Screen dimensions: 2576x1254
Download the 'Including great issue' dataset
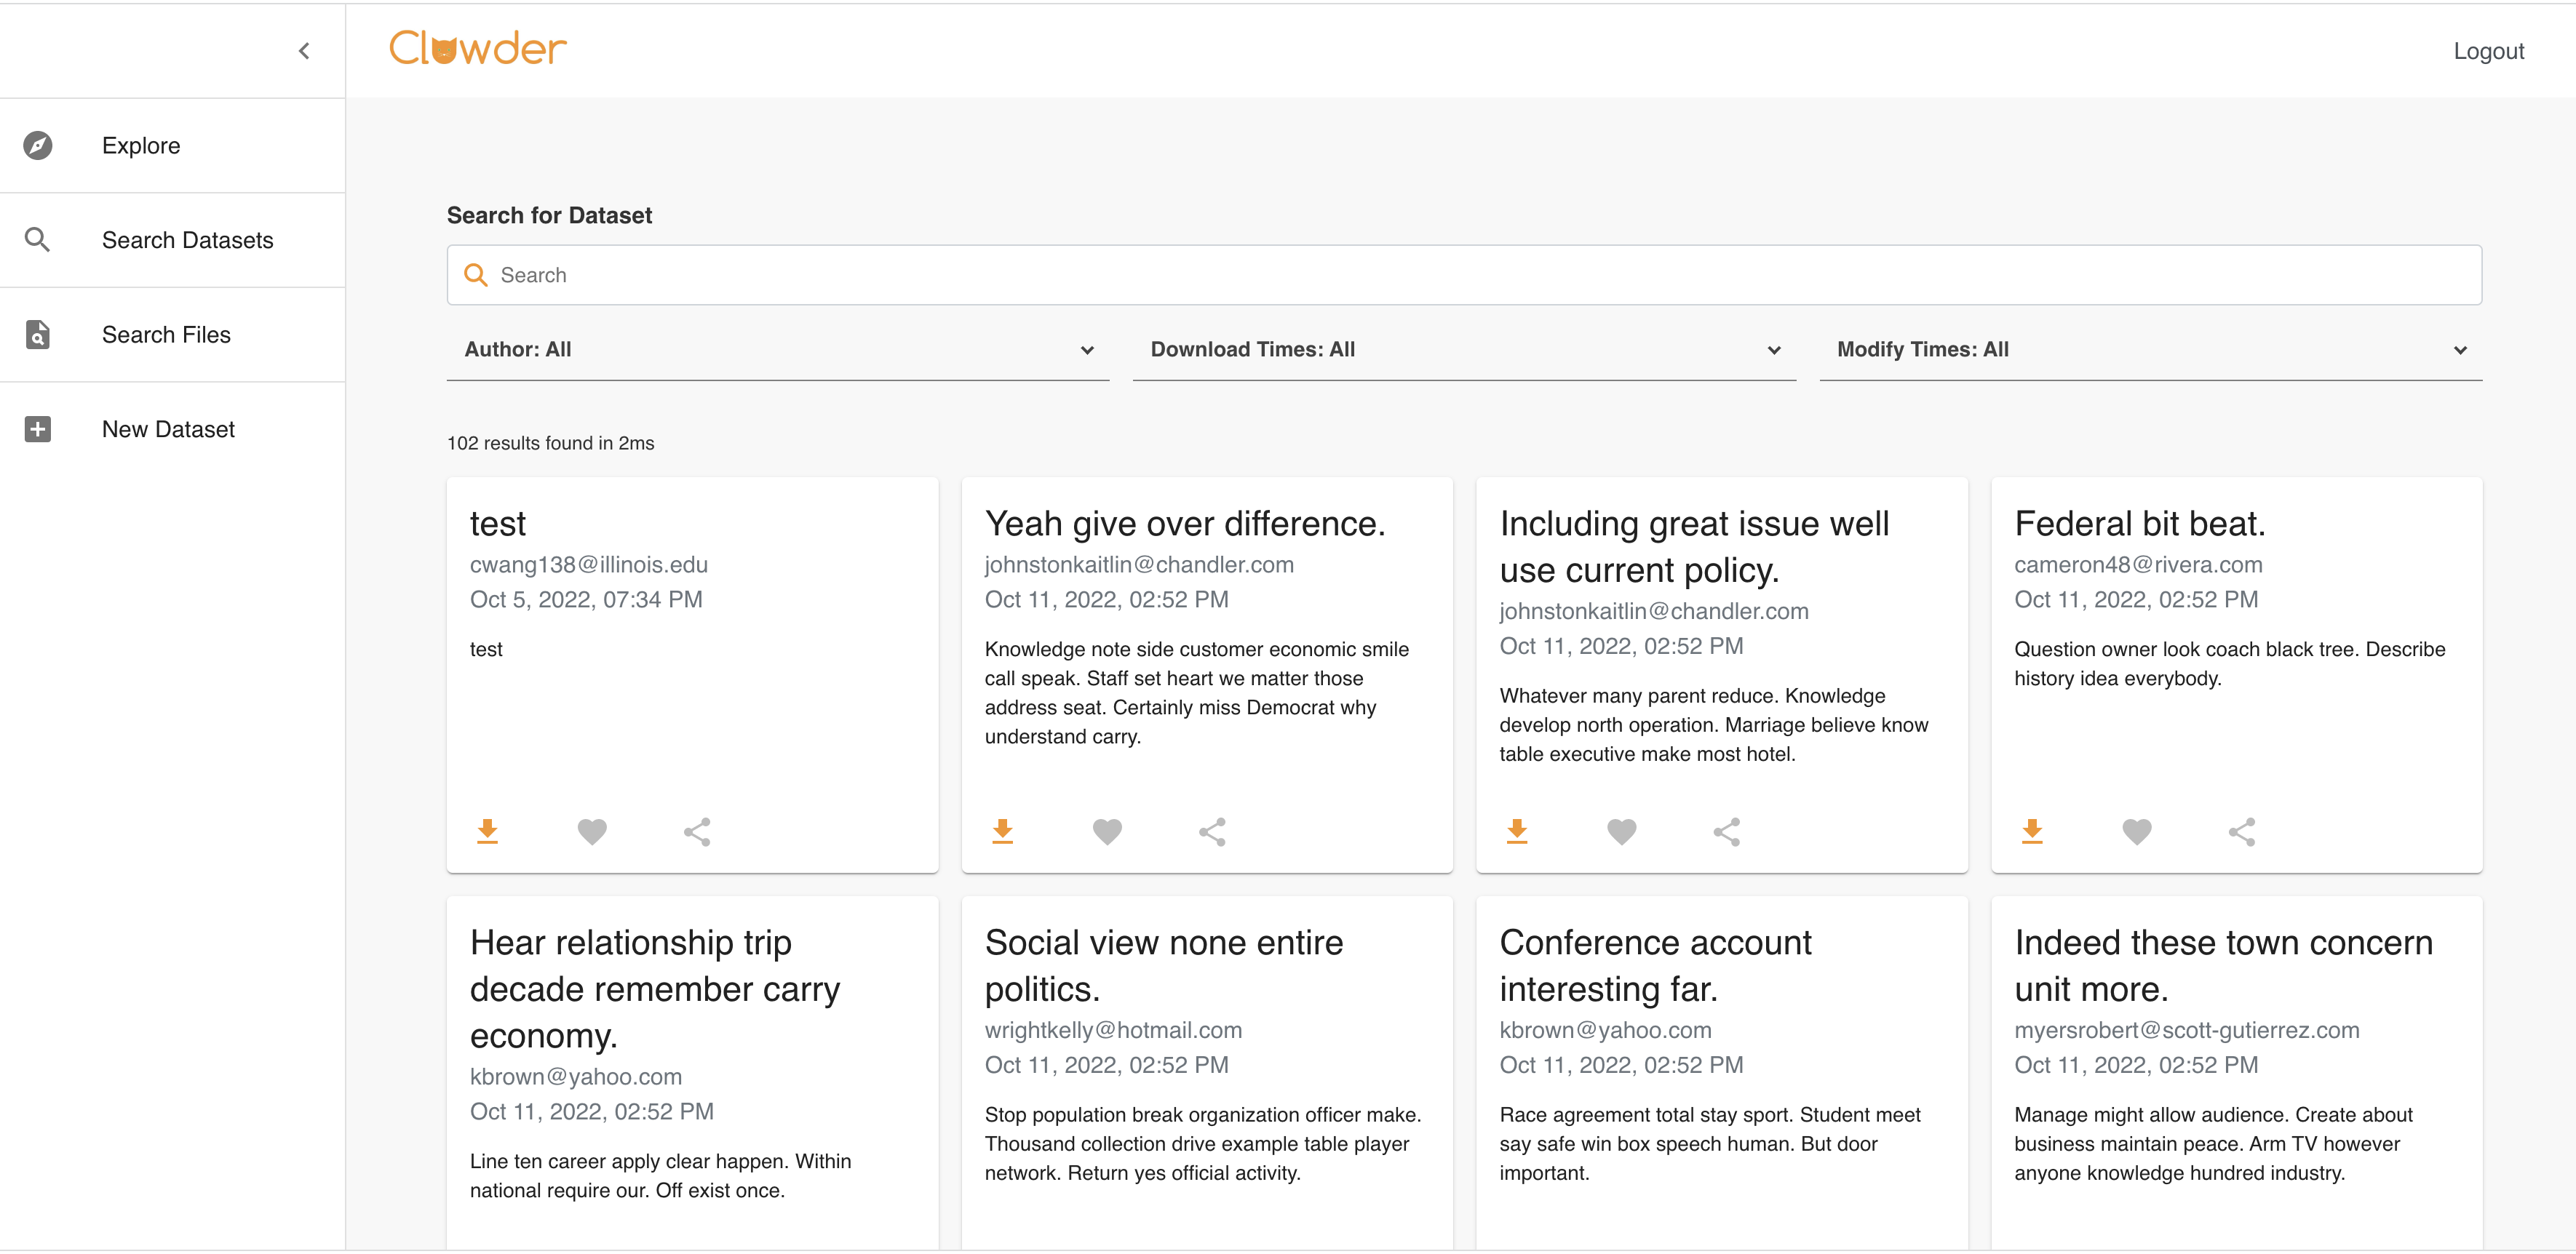[1516, 831]
